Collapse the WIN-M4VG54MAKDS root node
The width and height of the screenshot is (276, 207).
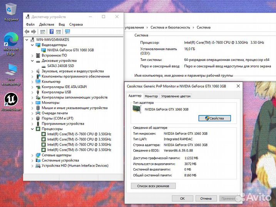click(x=27, y=40)
